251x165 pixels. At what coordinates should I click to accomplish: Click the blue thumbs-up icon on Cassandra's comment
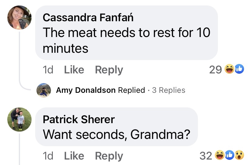239,70
